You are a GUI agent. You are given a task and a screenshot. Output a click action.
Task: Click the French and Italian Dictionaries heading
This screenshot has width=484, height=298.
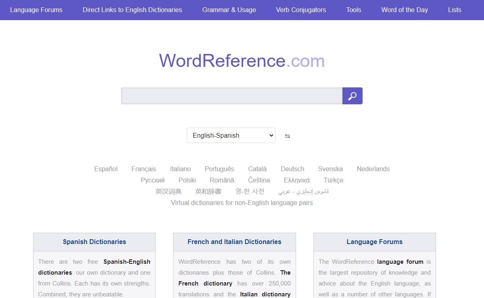click(x=234, y=242)
